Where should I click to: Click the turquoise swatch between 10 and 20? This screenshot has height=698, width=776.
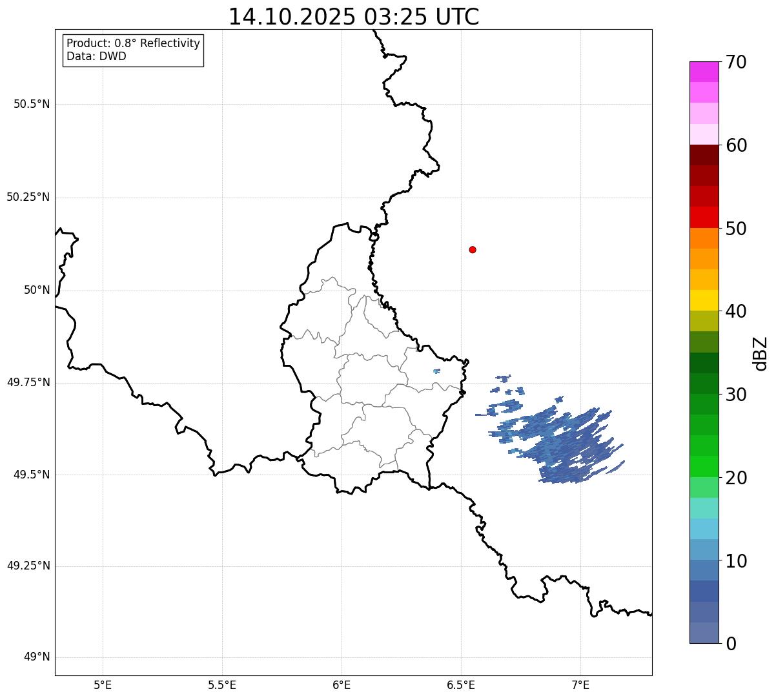click(x=704, y=508)
